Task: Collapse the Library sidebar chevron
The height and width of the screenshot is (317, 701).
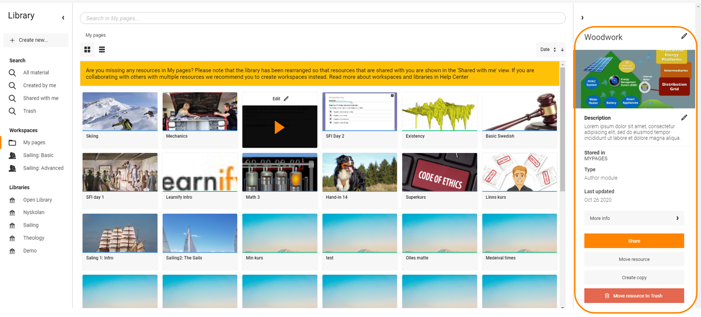Action: 63,18
